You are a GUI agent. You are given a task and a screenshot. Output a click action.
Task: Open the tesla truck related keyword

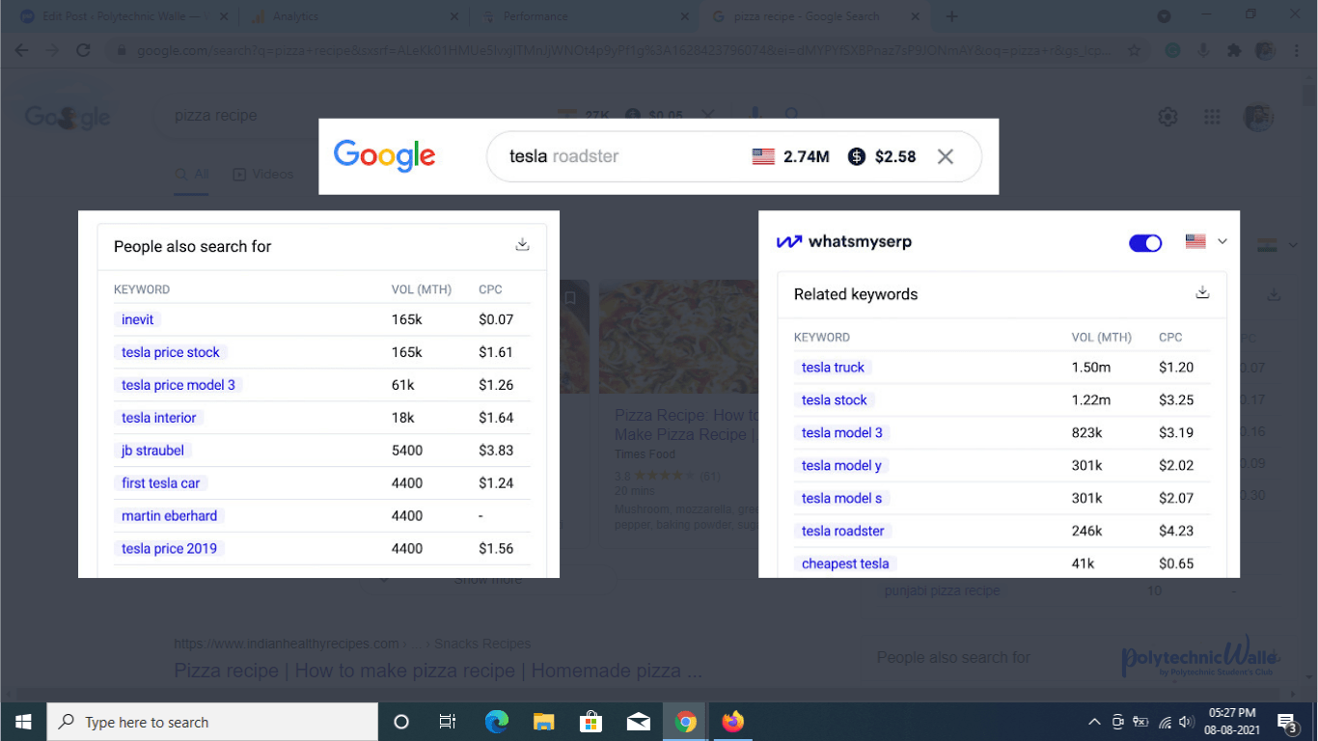pyautogui.click(x=833, y=368)
